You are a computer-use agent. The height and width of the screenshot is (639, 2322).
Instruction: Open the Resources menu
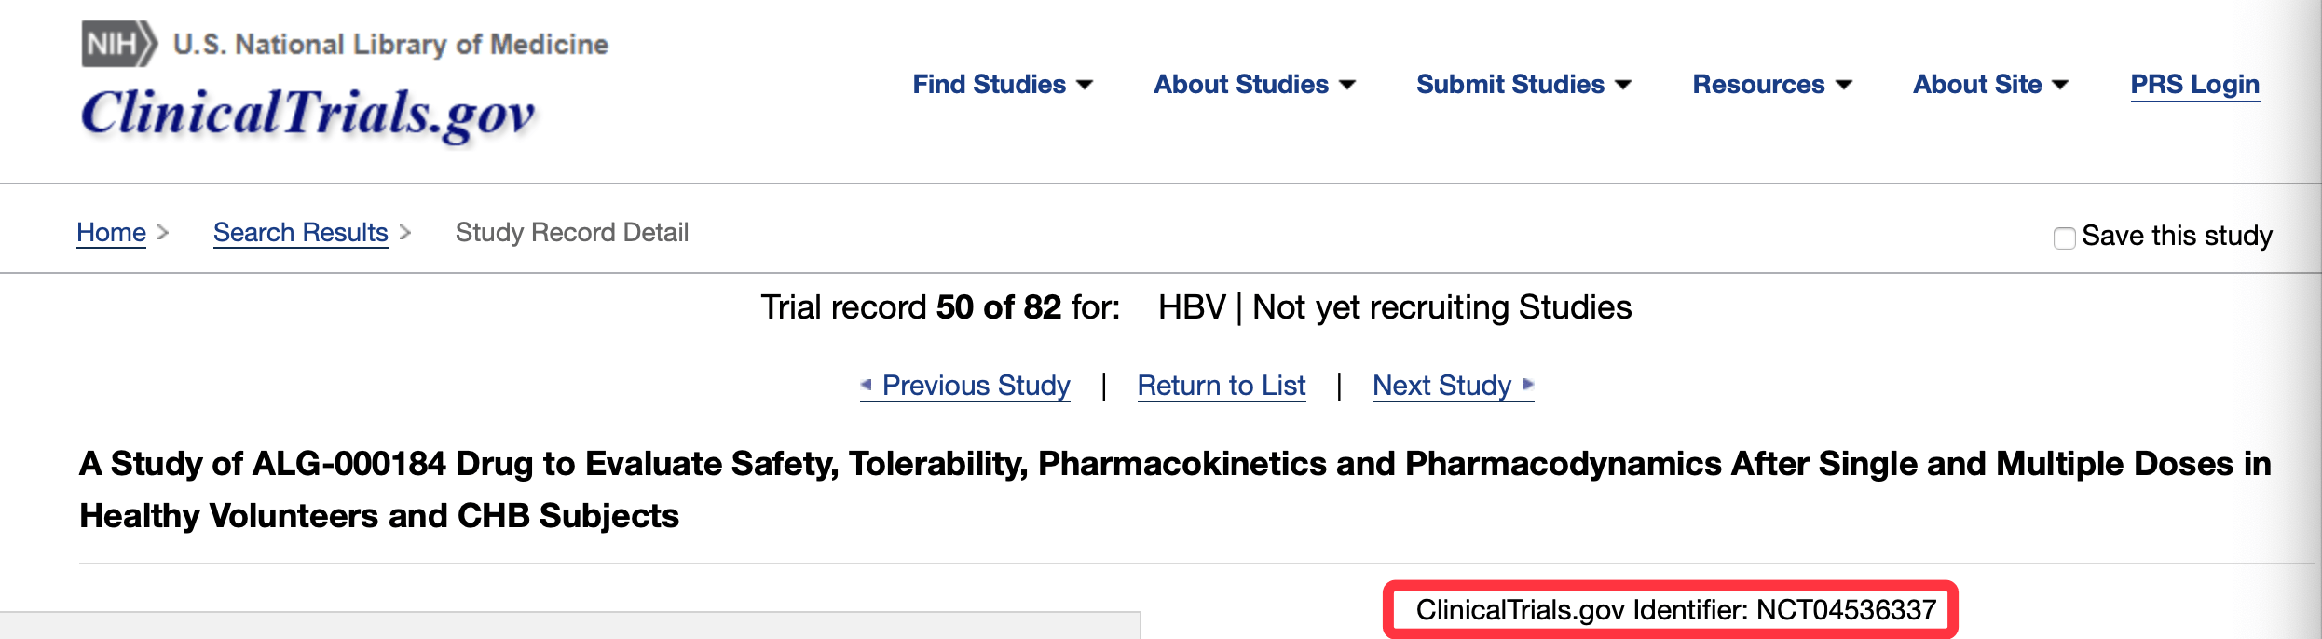(1770, 85)
